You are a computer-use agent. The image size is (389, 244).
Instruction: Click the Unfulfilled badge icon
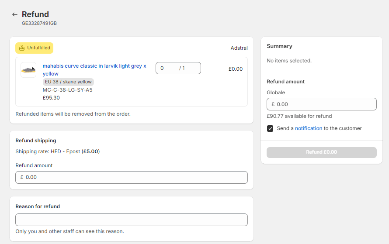[x=22, y=48]
